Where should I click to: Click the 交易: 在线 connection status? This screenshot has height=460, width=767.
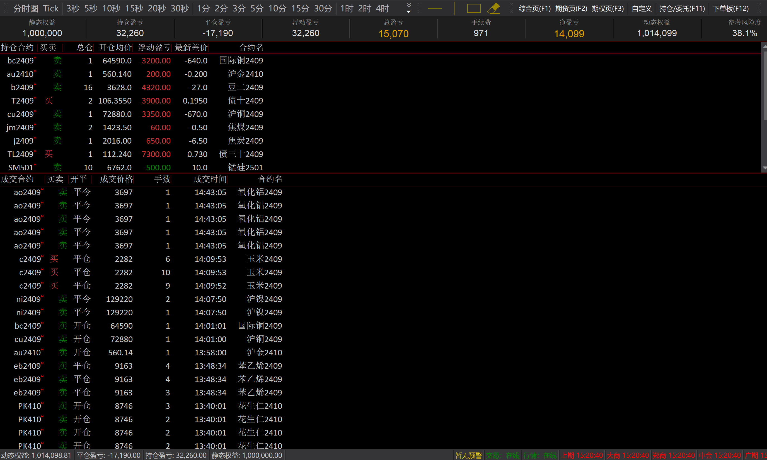click(x=502, y=455)
